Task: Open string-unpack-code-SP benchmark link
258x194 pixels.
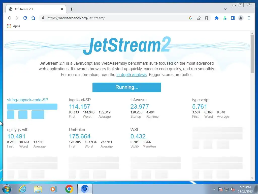Action: (x=28, y=100)
